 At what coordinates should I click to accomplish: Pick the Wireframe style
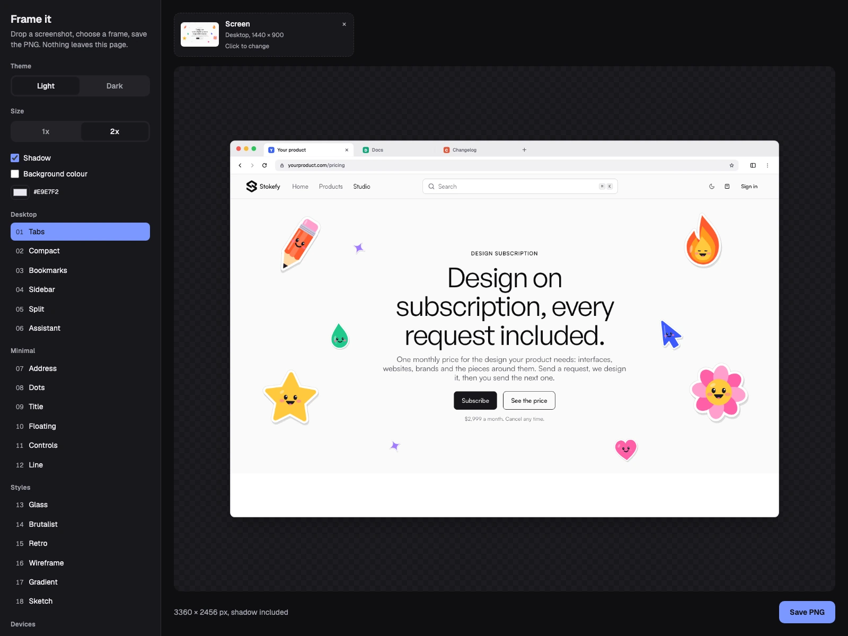click(x=80, y=563)
